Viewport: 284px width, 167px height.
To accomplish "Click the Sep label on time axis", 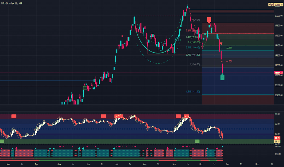I will click(x=174, y=164).
